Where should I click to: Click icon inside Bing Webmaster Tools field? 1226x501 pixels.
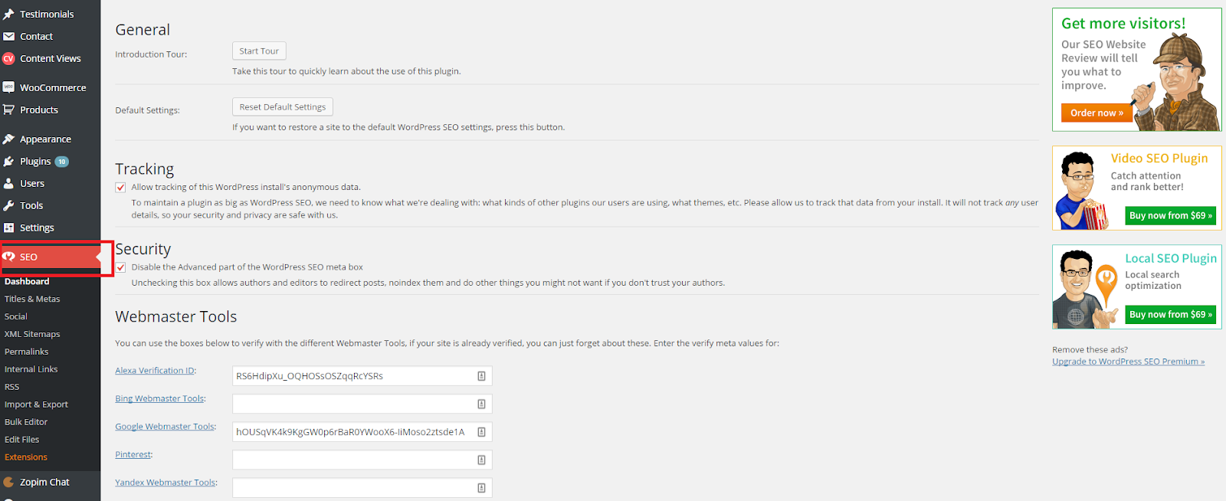[x=481, y=404]
